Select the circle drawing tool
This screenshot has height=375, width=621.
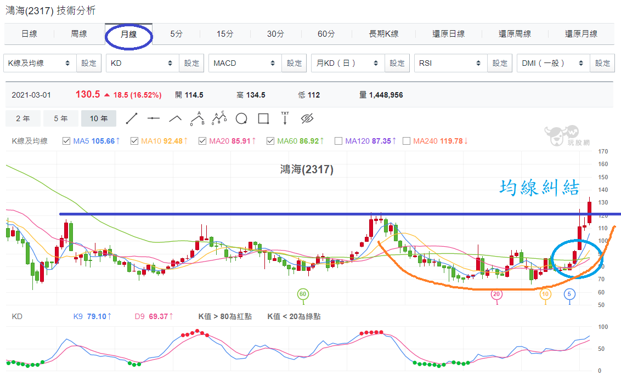[241, 118]
